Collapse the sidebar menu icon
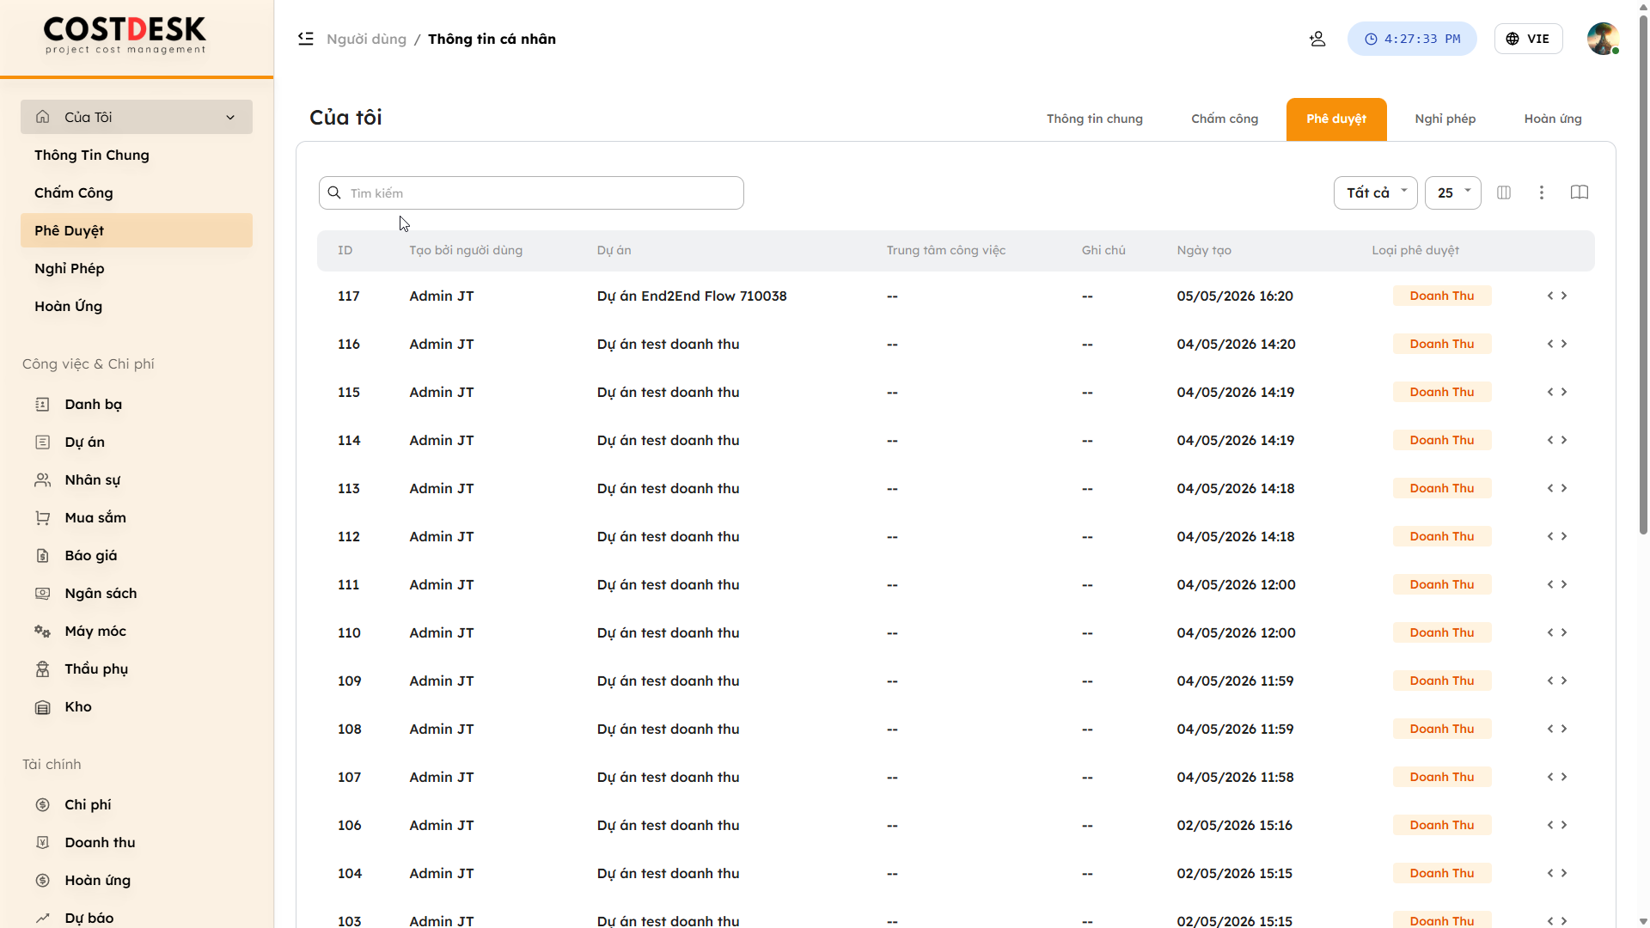Viewport: 1650px width, 928px height. [x=306, y=39]
